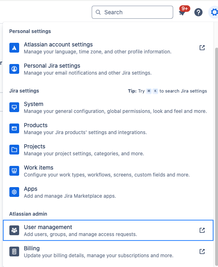
Task: Click 'Manage your email notifications' description
Action: click(88, 73)
